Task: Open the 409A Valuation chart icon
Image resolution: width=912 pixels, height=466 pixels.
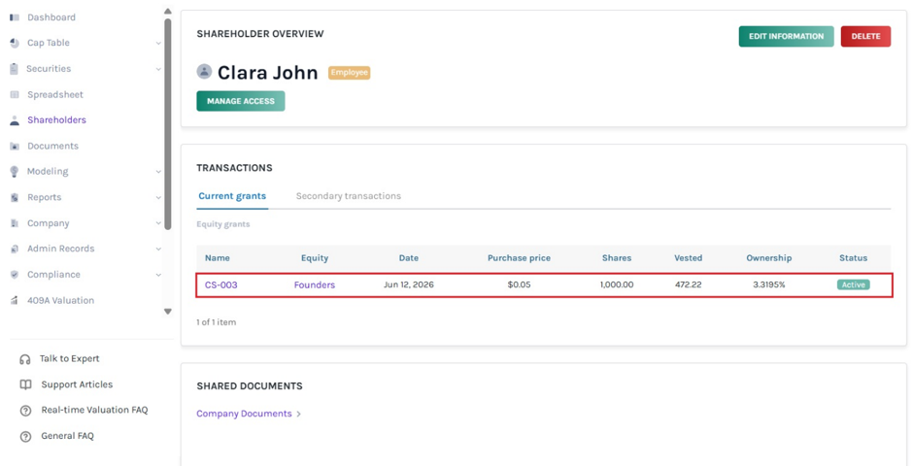Action: 15,300
